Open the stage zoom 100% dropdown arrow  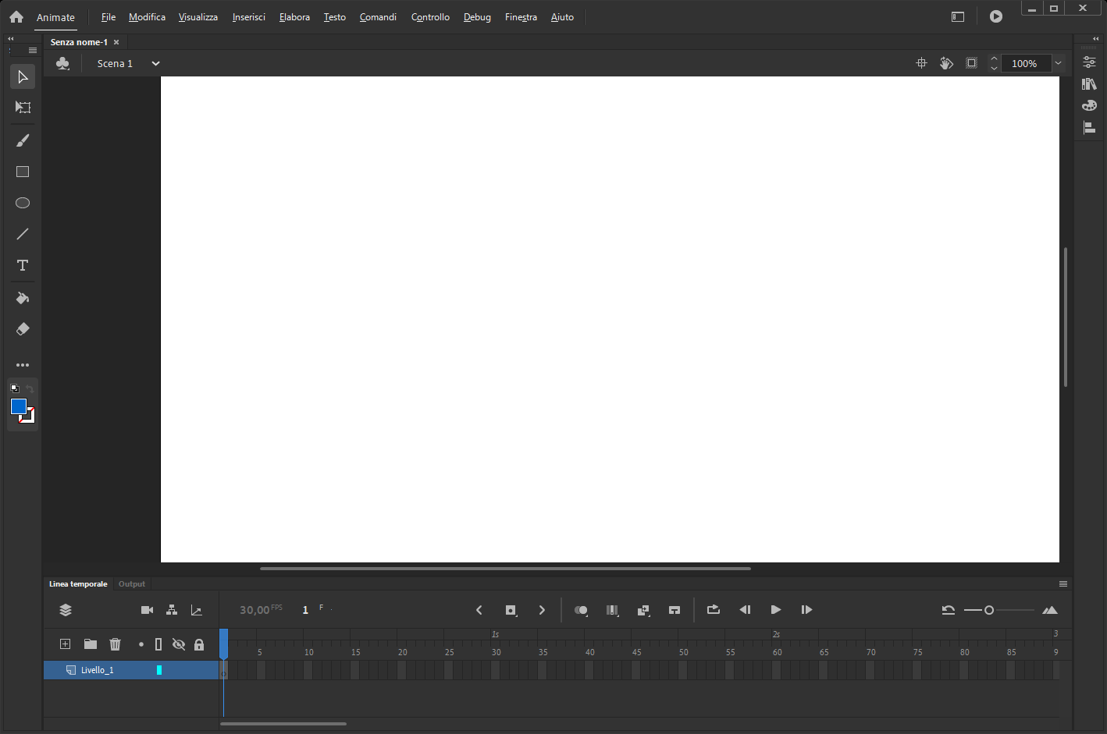tap(1059, 63)
